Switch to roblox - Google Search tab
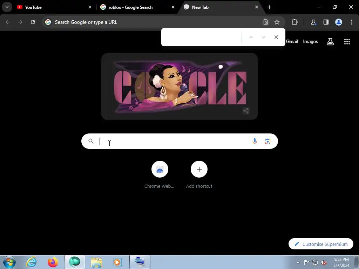The image size is (359, 269). pos(137,7)
